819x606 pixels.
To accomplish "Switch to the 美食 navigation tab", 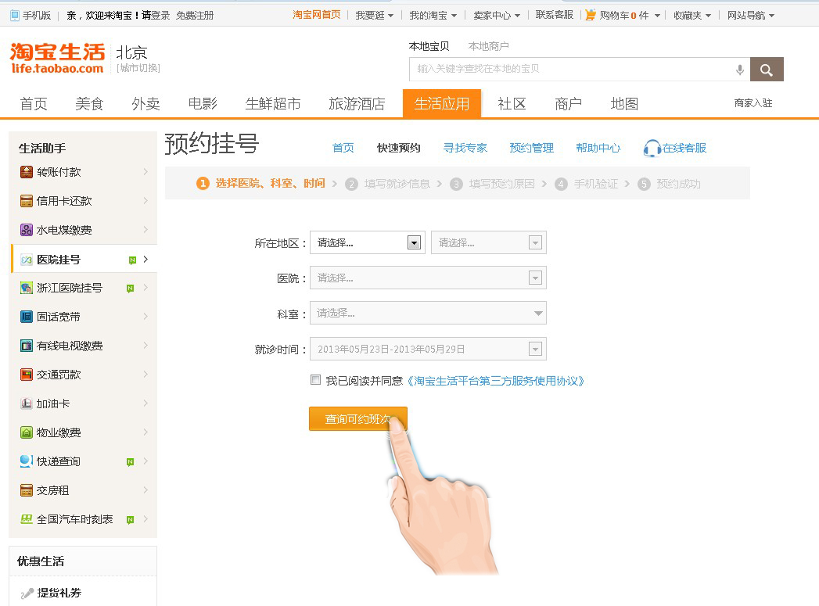I will 89,104.
